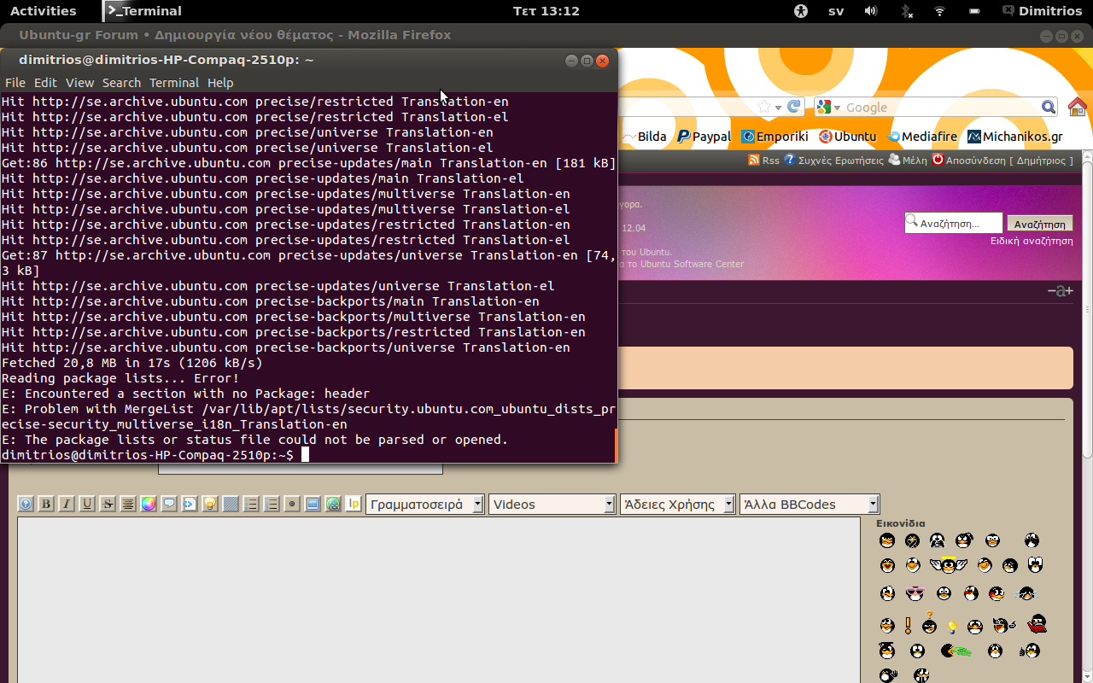Click the strikethrough formatting button

tap(108, 504)
